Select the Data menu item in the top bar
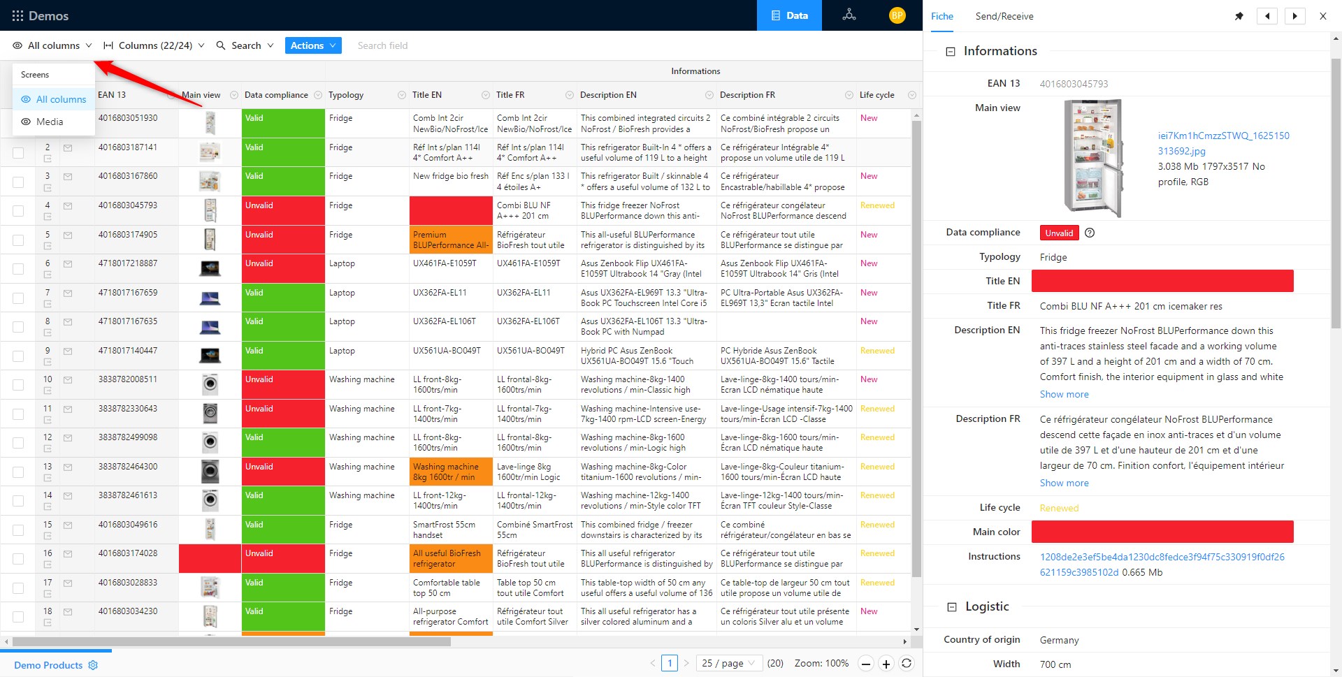Image resolution: width=1342 pixels, height=677 pixels. (789, 15)
